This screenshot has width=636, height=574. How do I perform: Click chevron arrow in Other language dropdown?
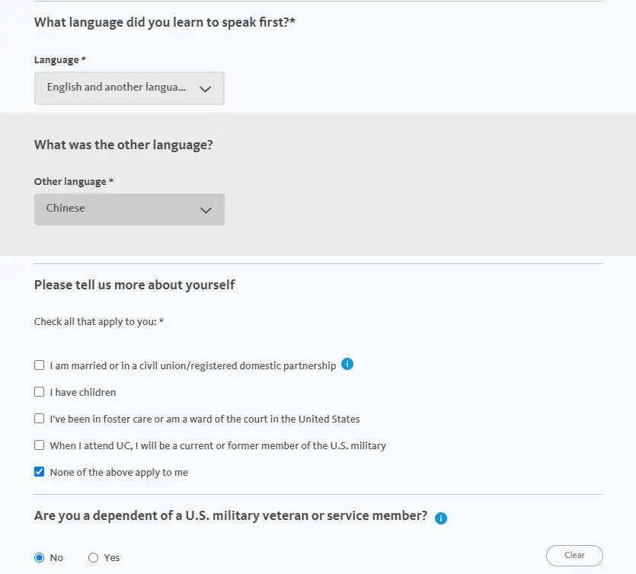click(x=206, y=210)
